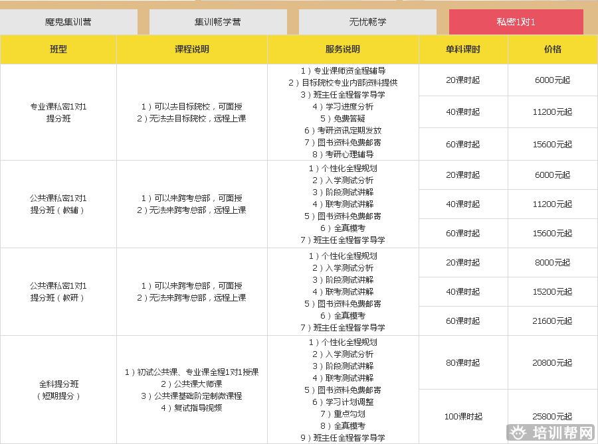Click the 班型 column header
Image resolution: width=598 pixels, height=444 pixels.
click(58, 49)
